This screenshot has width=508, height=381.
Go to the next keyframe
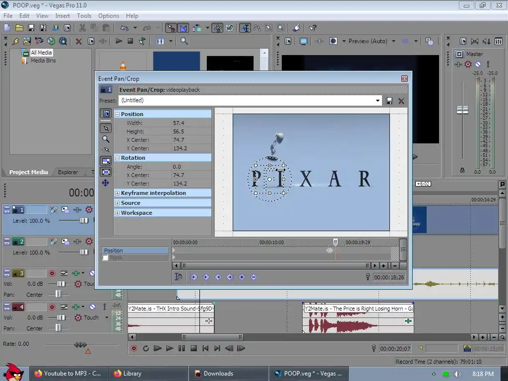pyautogui.click(x=218, y=277)
